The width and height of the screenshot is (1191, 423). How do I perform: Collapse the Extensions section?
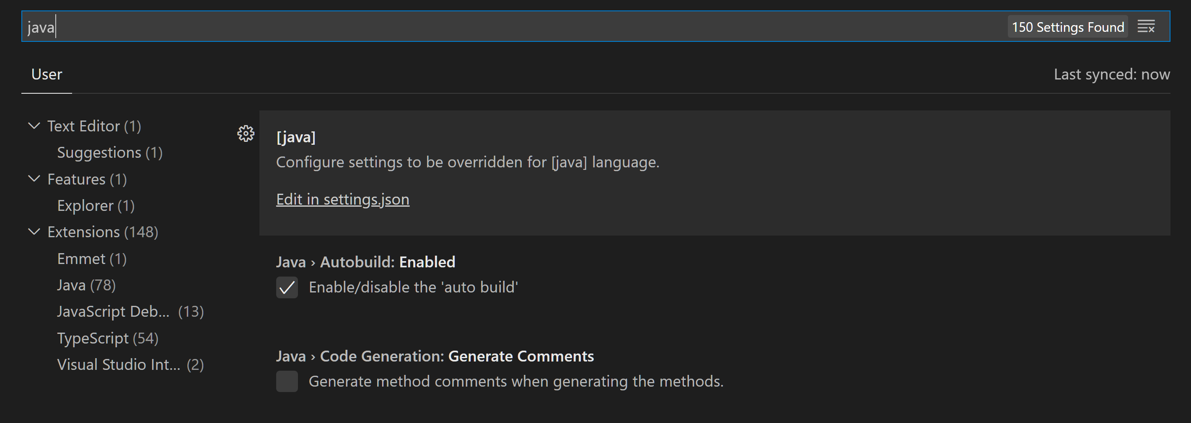point(34,232)
